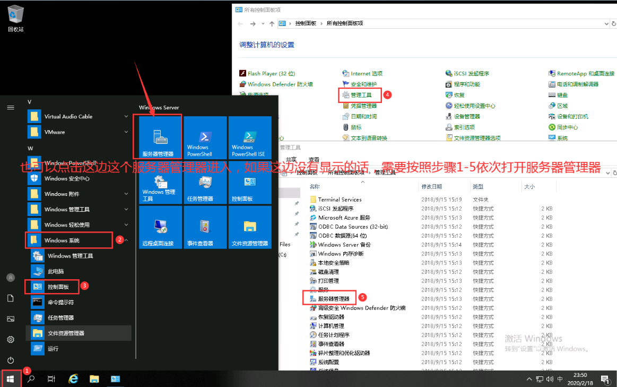Click the Windows Start button

click(11, 379)
